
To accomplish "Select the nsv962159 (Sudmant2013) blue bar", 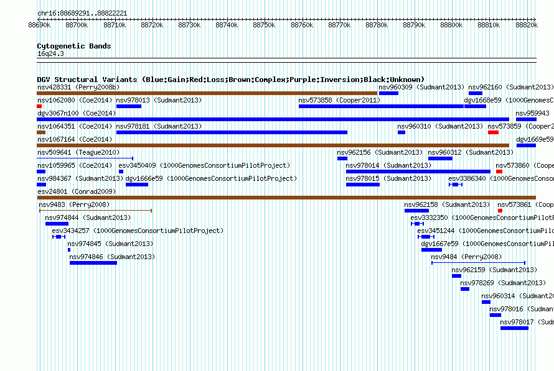I will [456, 276].
